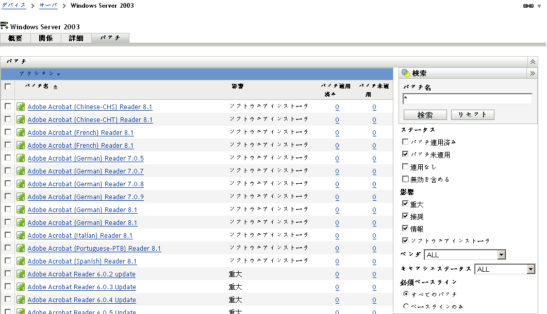Click the sort arrow next to パッチ名 column header
547x314 pixels.
(55, 86)
